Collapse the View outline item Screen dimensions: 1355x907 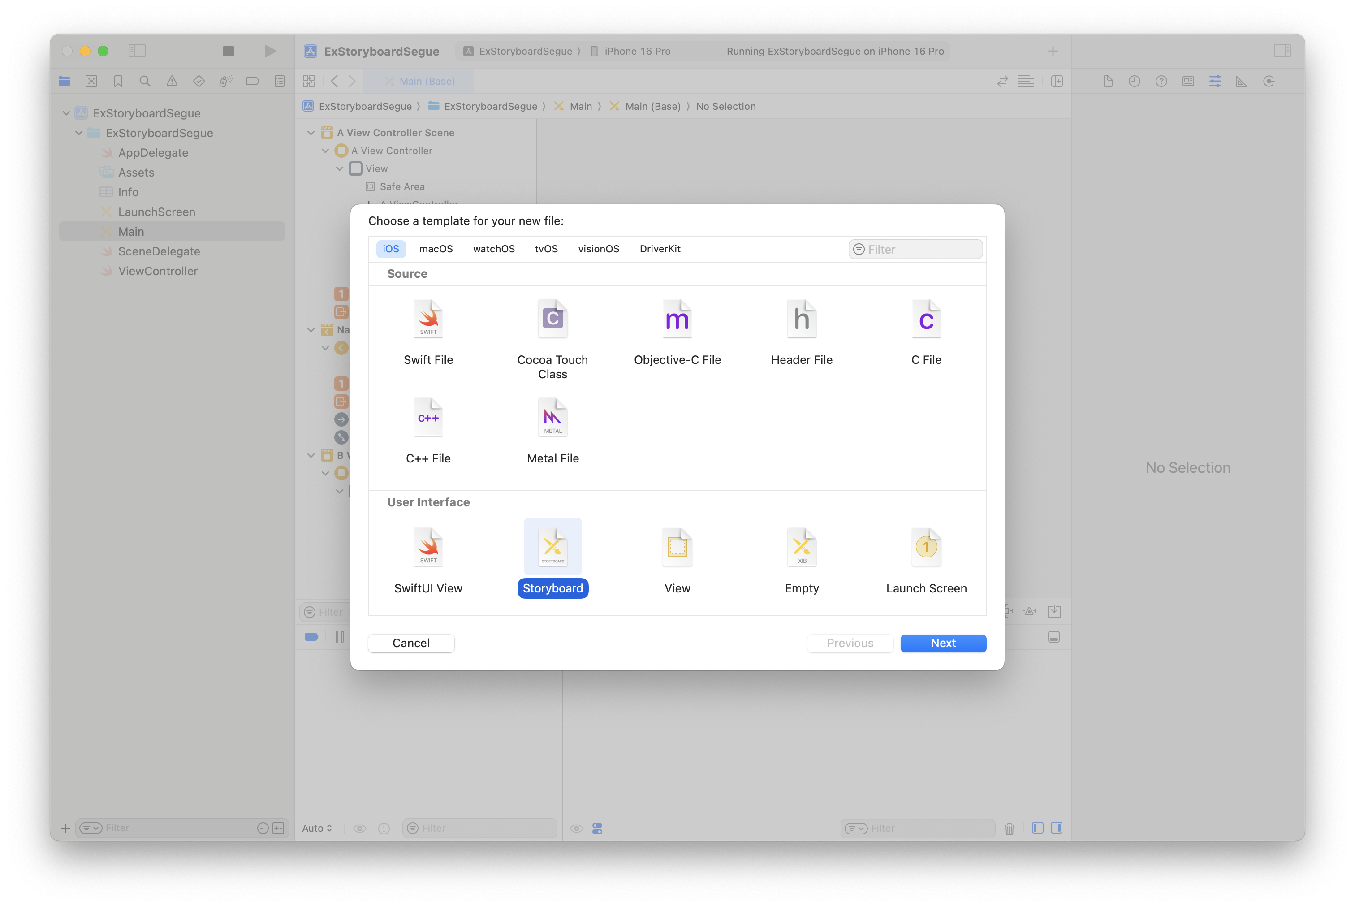pyautogui.click(x=340, y=169)
